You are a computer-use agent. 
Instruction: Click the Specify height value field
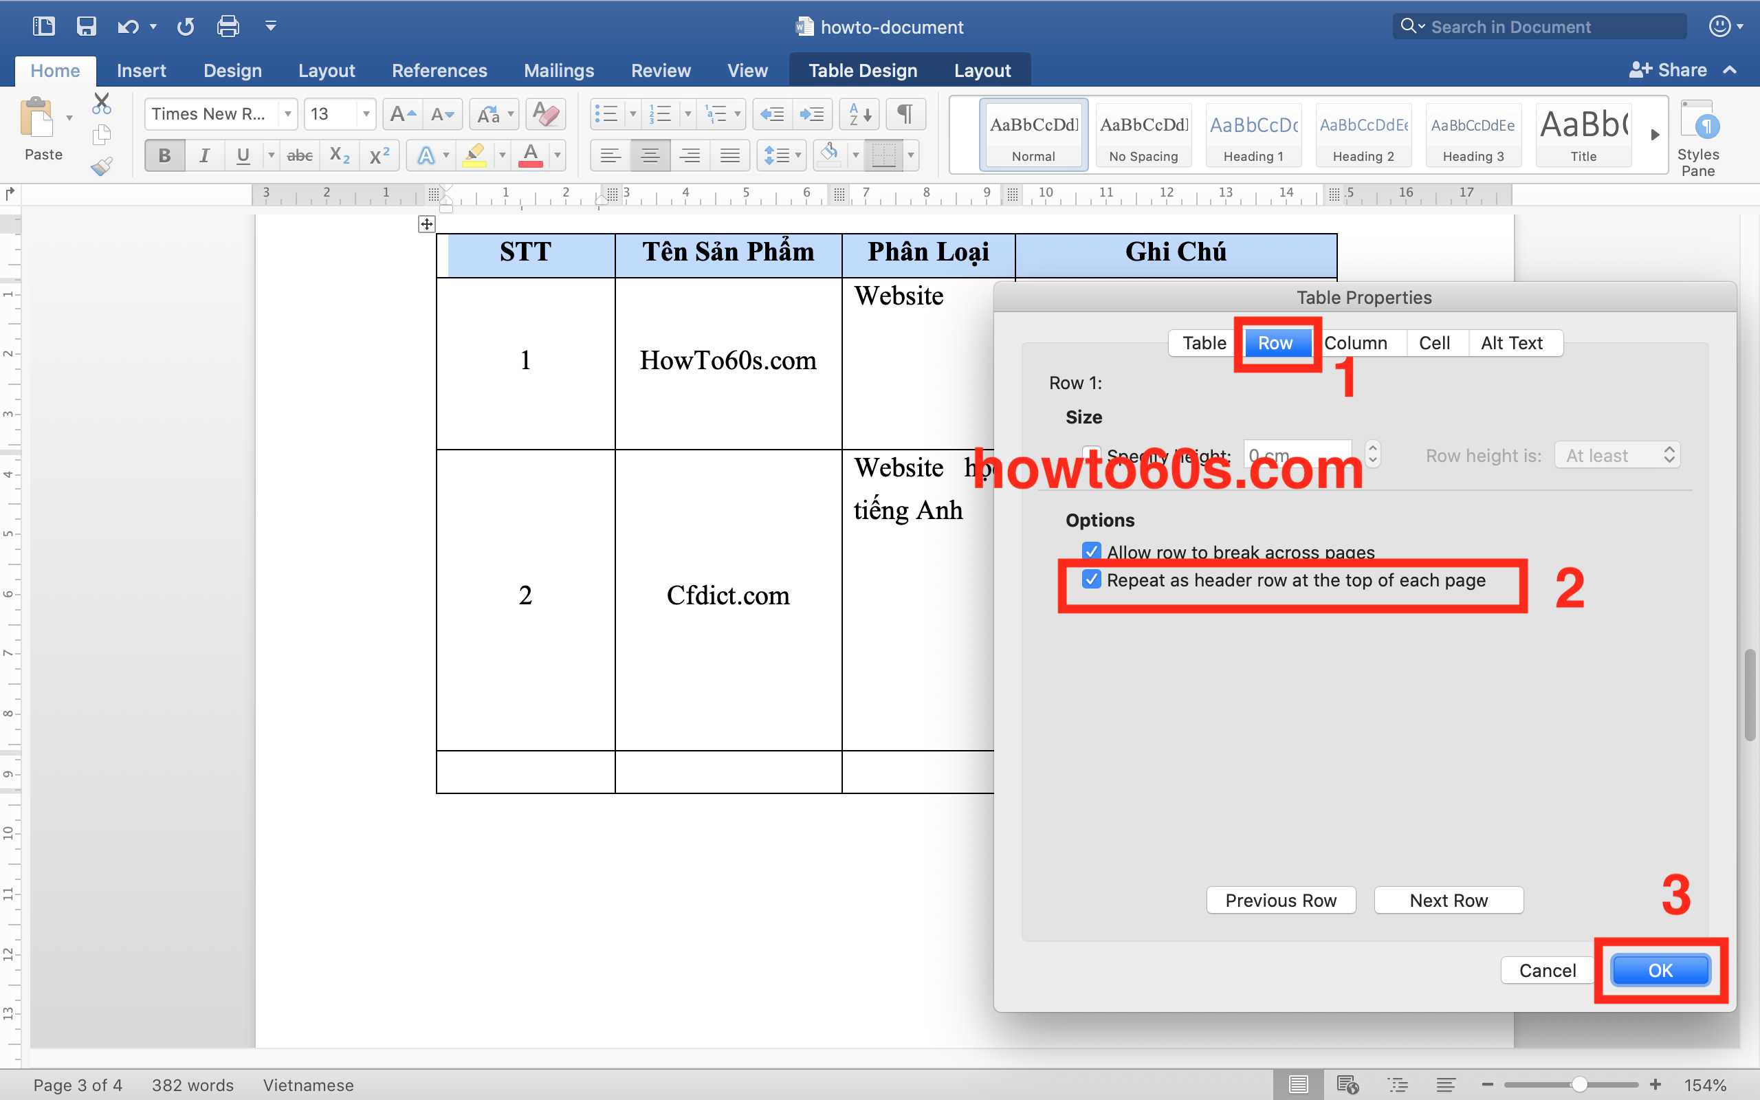[1297, 455]
